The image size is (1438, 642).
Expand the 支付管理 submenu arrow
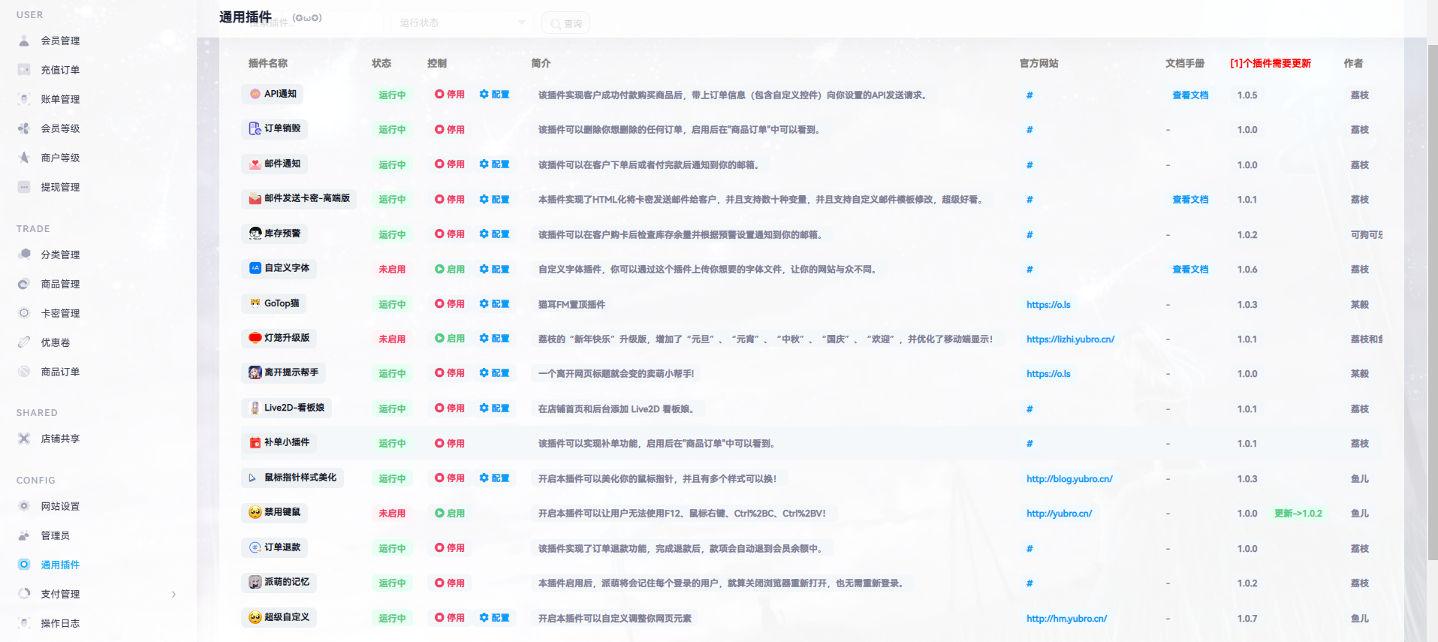(173, 594)
